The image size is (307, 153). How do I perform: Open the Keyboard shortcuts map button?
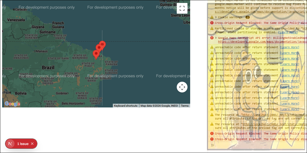[x=125, y=106]
